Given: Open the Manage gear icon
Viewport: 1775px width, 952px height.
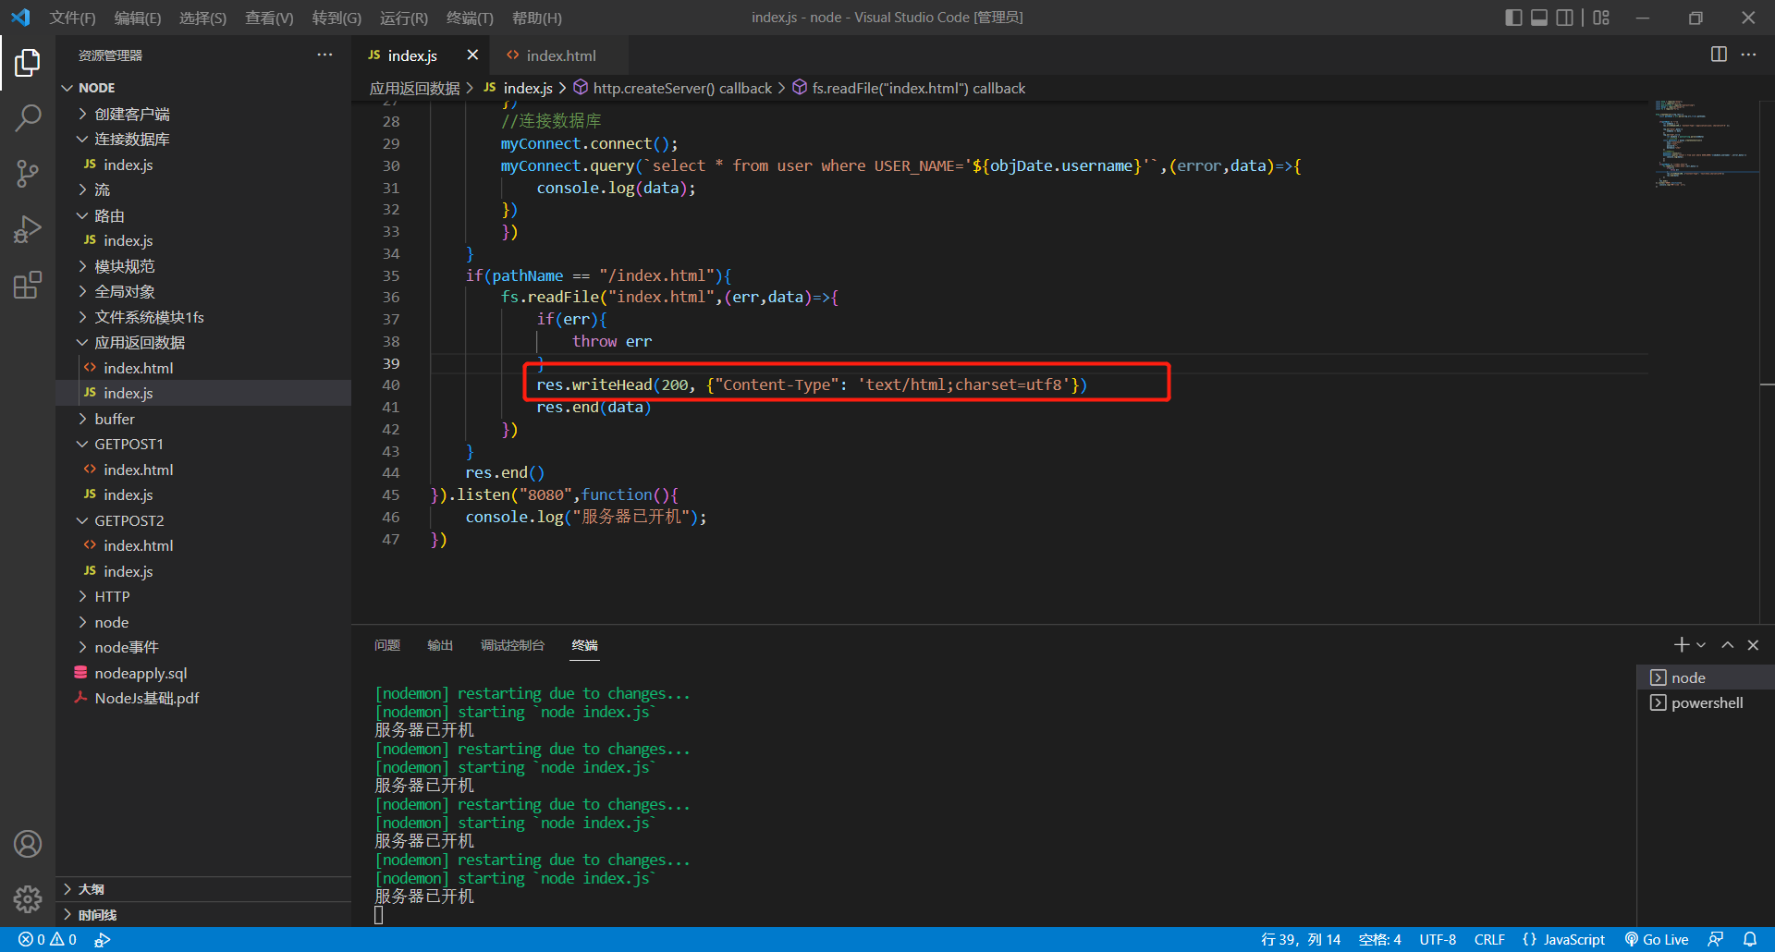Looking at the screenshot, I should pyautogui.click(x=28, y=898).
